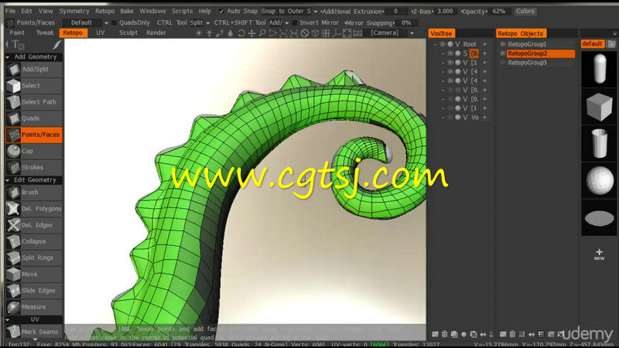This screenshot has height=348, width=619.
Task: Activate the Select Path tool
Action: pyautogui.click(x=34, y=102)
